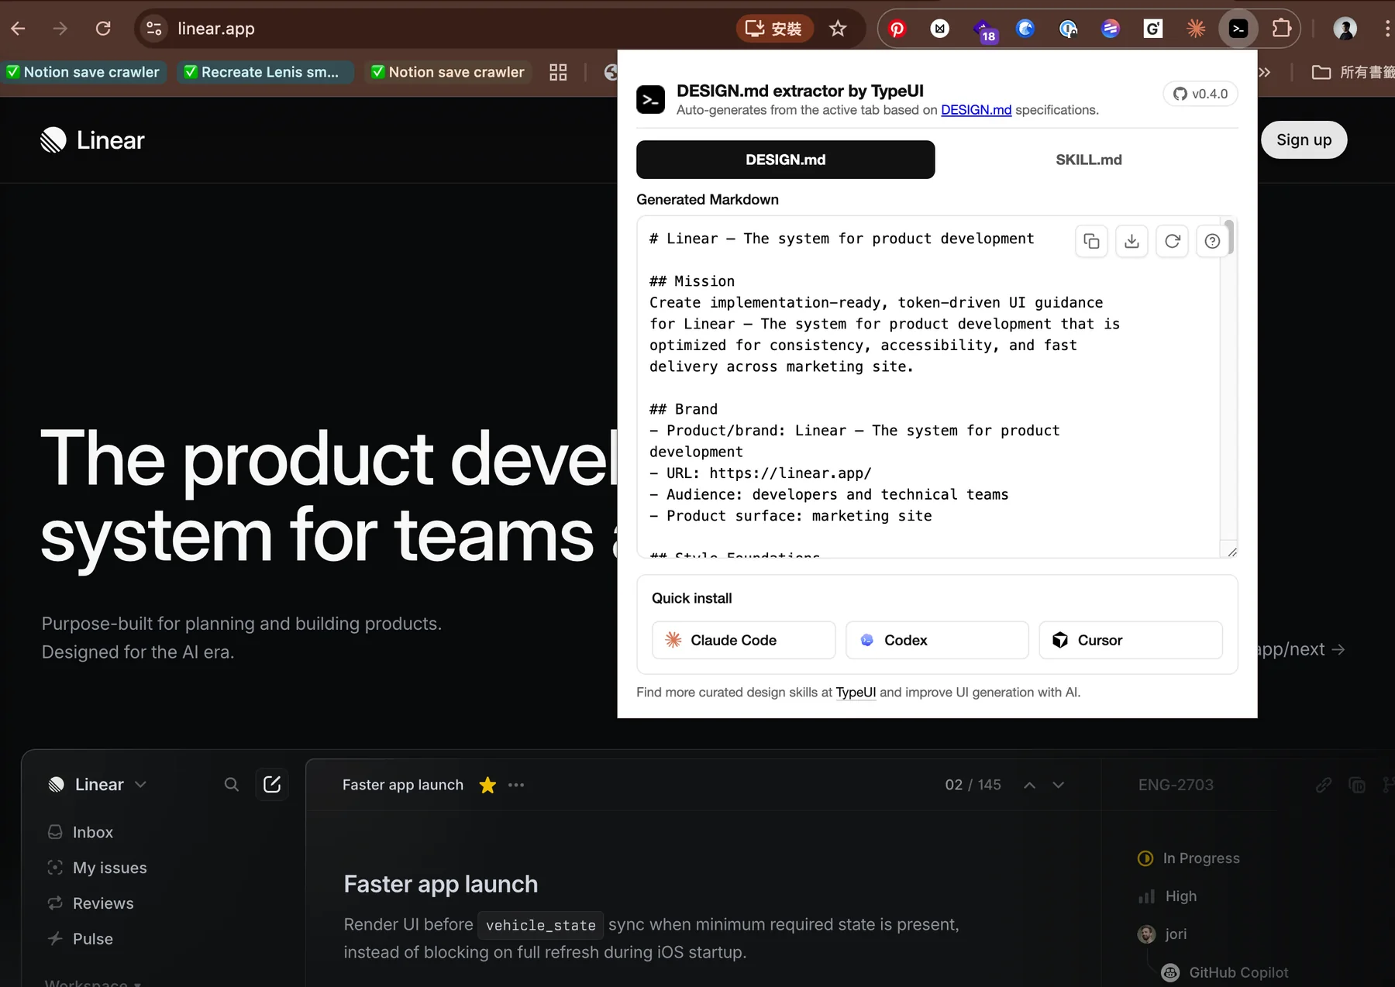Open Reviews in the Linear sidebar

tap(90, 903)
